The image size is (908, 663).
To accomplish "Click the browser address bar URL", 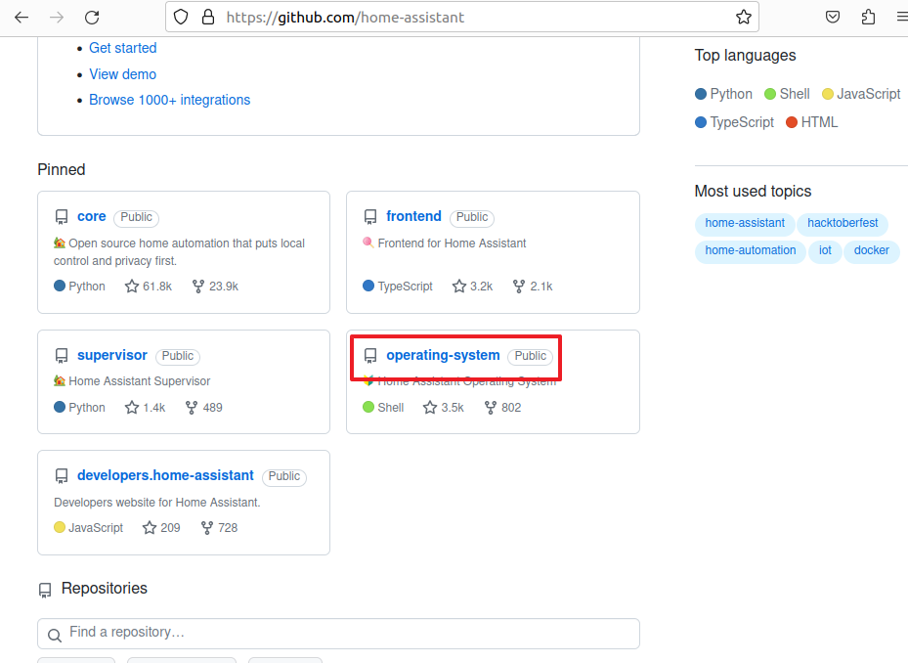I will point(345,18).
